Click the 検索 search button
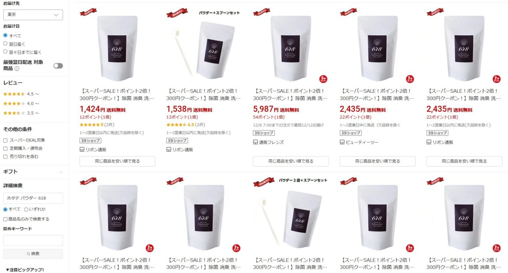 pos(33,254)
